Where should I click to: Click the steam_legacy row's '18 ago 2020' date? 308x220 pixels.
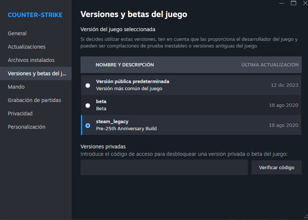[284, 125]
